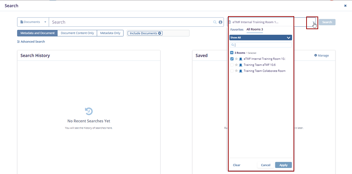The height and width of the screenshot is (174, 352).
Task: Switch to the Favorites tab
Action: tap(237, 30)
